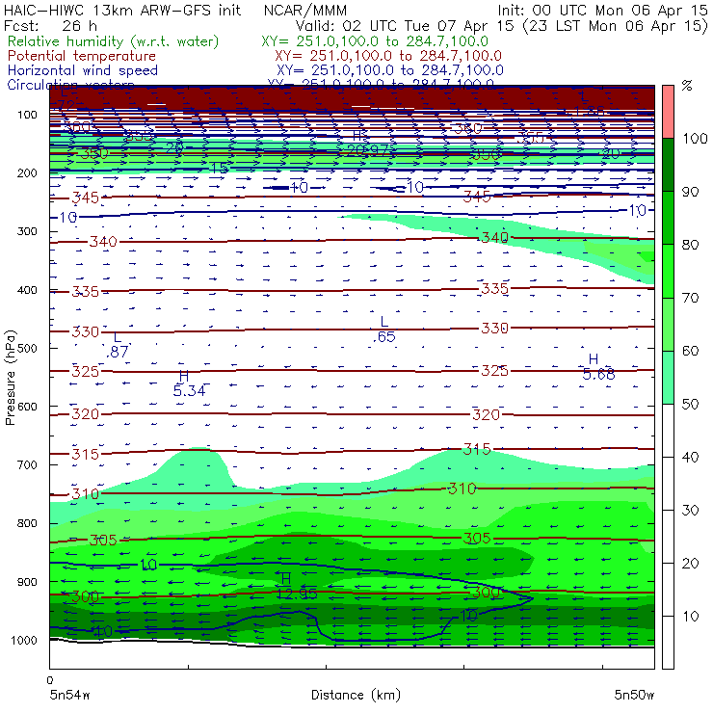Click the colorbar "20" value label
This screenshot has width=713, height=713.
tap(690, 564)
